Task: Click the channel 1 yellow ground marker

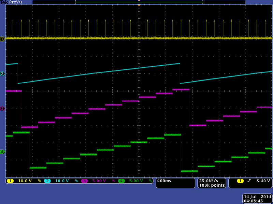Action: pyautogui.click(x=2, y=39)
